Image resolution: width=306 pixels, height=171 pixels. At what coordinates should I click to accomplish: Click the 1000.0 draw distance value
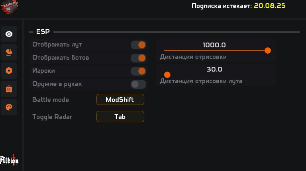(214, 45)
